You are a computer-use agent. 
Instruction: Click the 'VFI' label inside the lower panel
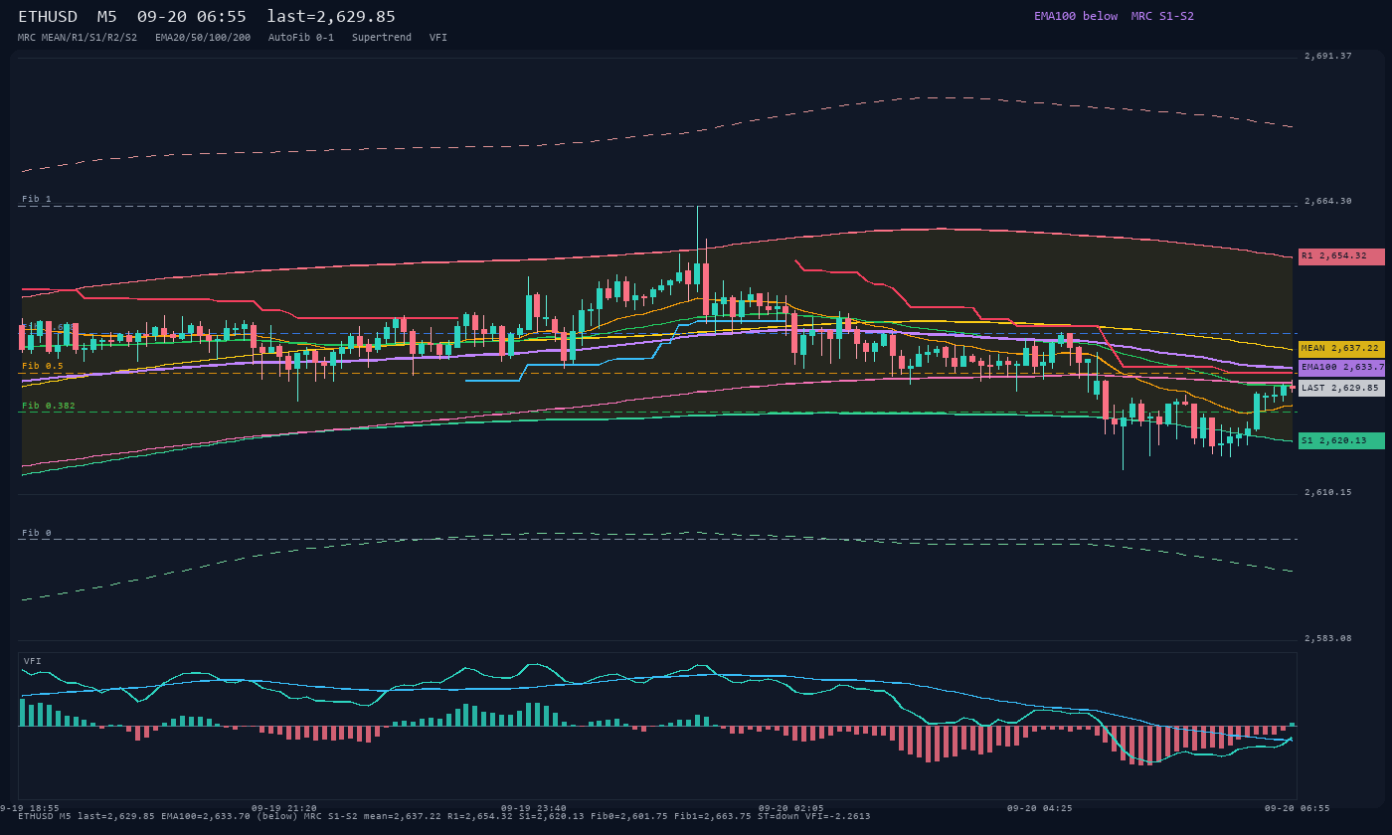pos(33,661)
